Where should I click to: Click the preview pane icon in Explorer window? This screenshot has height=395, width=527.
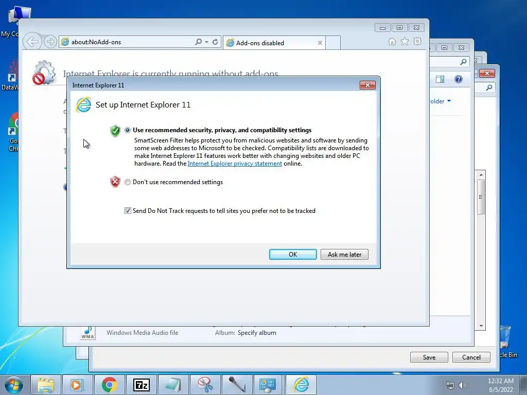tap(440, 79)
